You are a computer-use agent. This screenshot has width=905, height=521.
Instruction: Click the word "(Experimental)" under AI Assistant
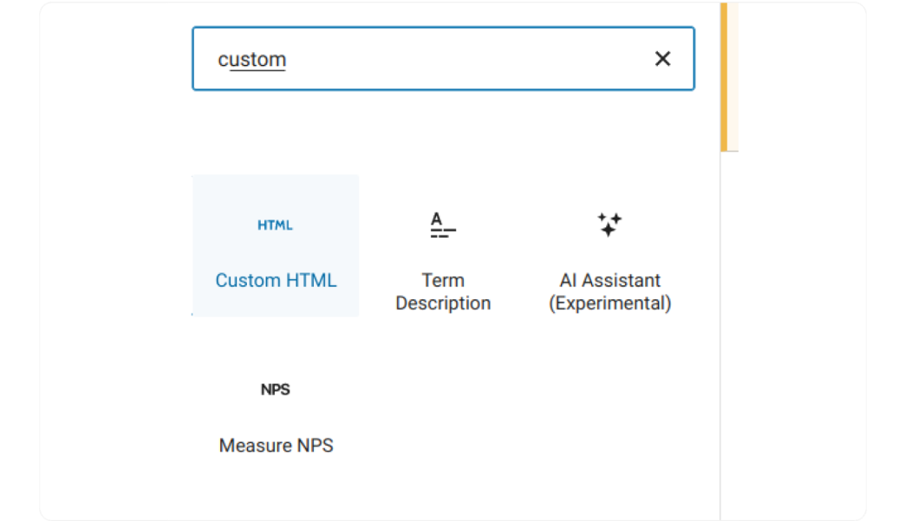click(609, 303)
